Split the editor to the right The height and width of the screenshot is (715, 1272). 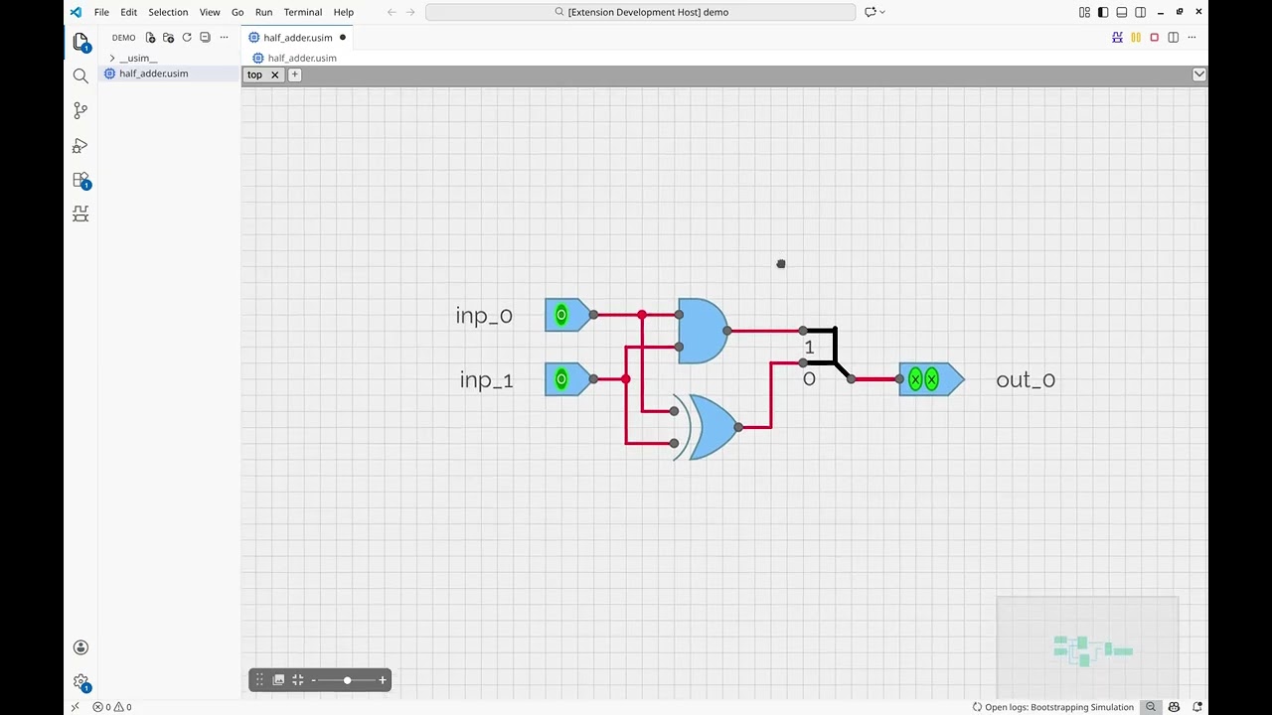click(x=1174, y=38)
